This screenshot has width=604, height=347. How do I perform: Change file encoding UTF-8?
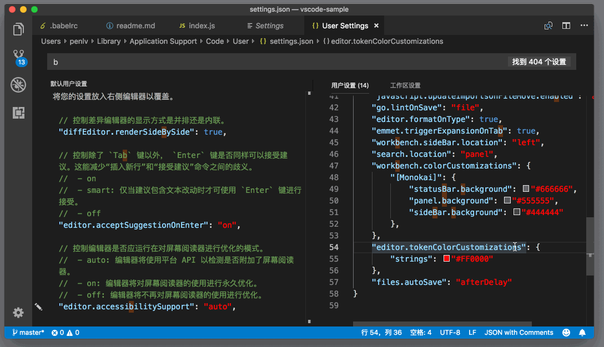click(x=450, y=333)
